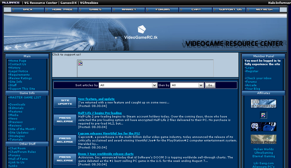Image resolution: width=291 pixels, height=168 pixels.
Task: Expand the 'then by' dropdown
Action: [187, 85]
